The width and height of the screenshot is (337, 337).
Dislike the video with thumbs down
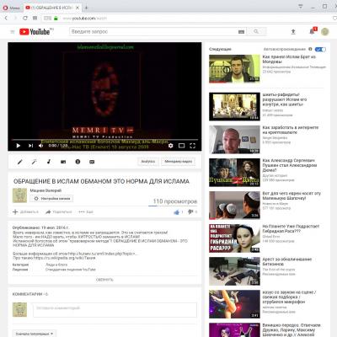click(190, 212)
